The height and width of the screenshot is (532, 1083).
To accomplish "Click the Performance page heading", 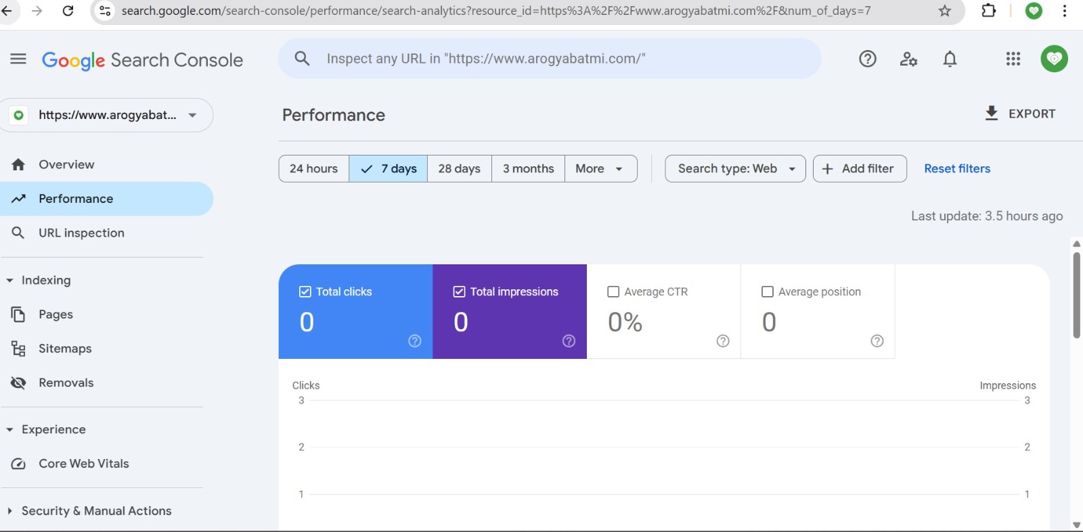I will point(334,115).
